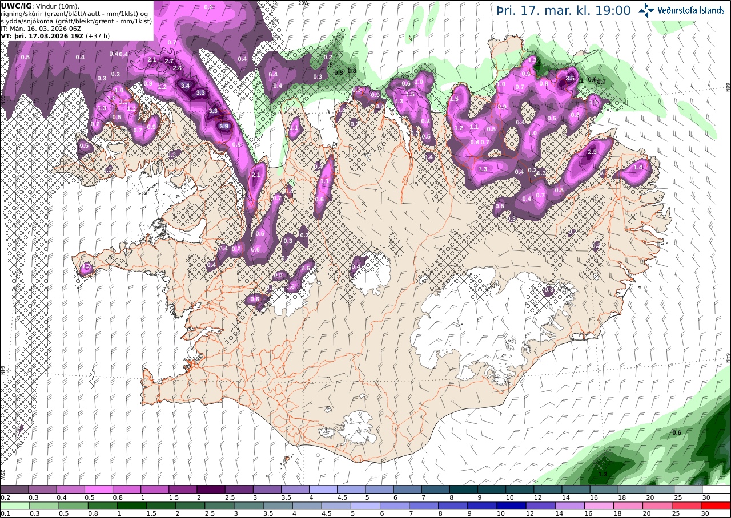Pick the snow-scale swatch labeled 1.5
Image resolution: width=731 pixels, height=518 pixels.
tap(183, 489)
